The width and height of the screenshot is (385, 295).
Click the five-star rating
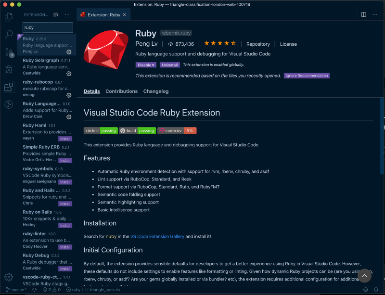point(220,43)
